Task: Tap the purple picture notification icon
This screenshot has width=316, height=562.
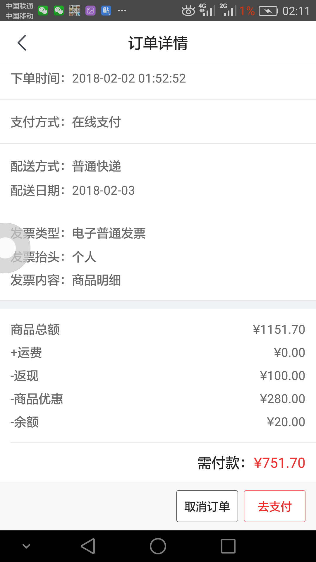Action: pos(90,11)
